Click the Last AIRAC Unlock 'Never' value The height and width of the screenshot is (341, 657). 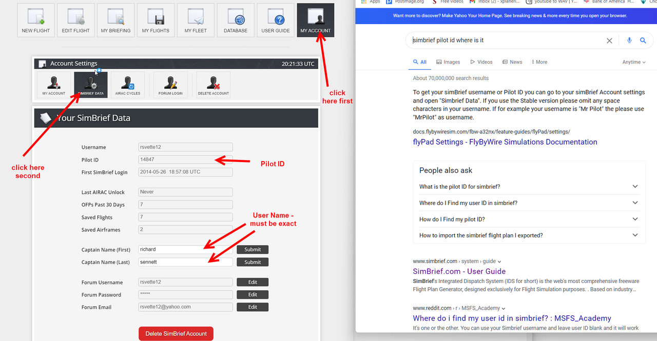click(185, 192)
